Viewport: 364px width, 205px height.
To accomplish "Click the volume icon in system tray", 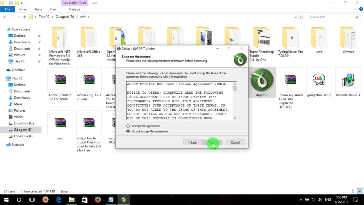I will tap(320, 200).
